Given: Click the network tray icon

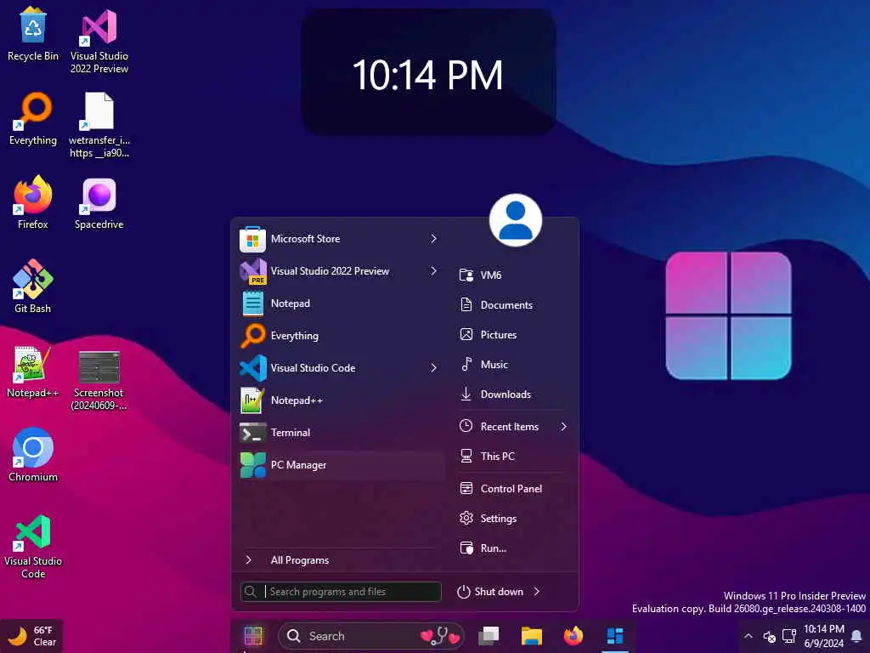Looking at the screenshot, I should [x=789, y=636].
